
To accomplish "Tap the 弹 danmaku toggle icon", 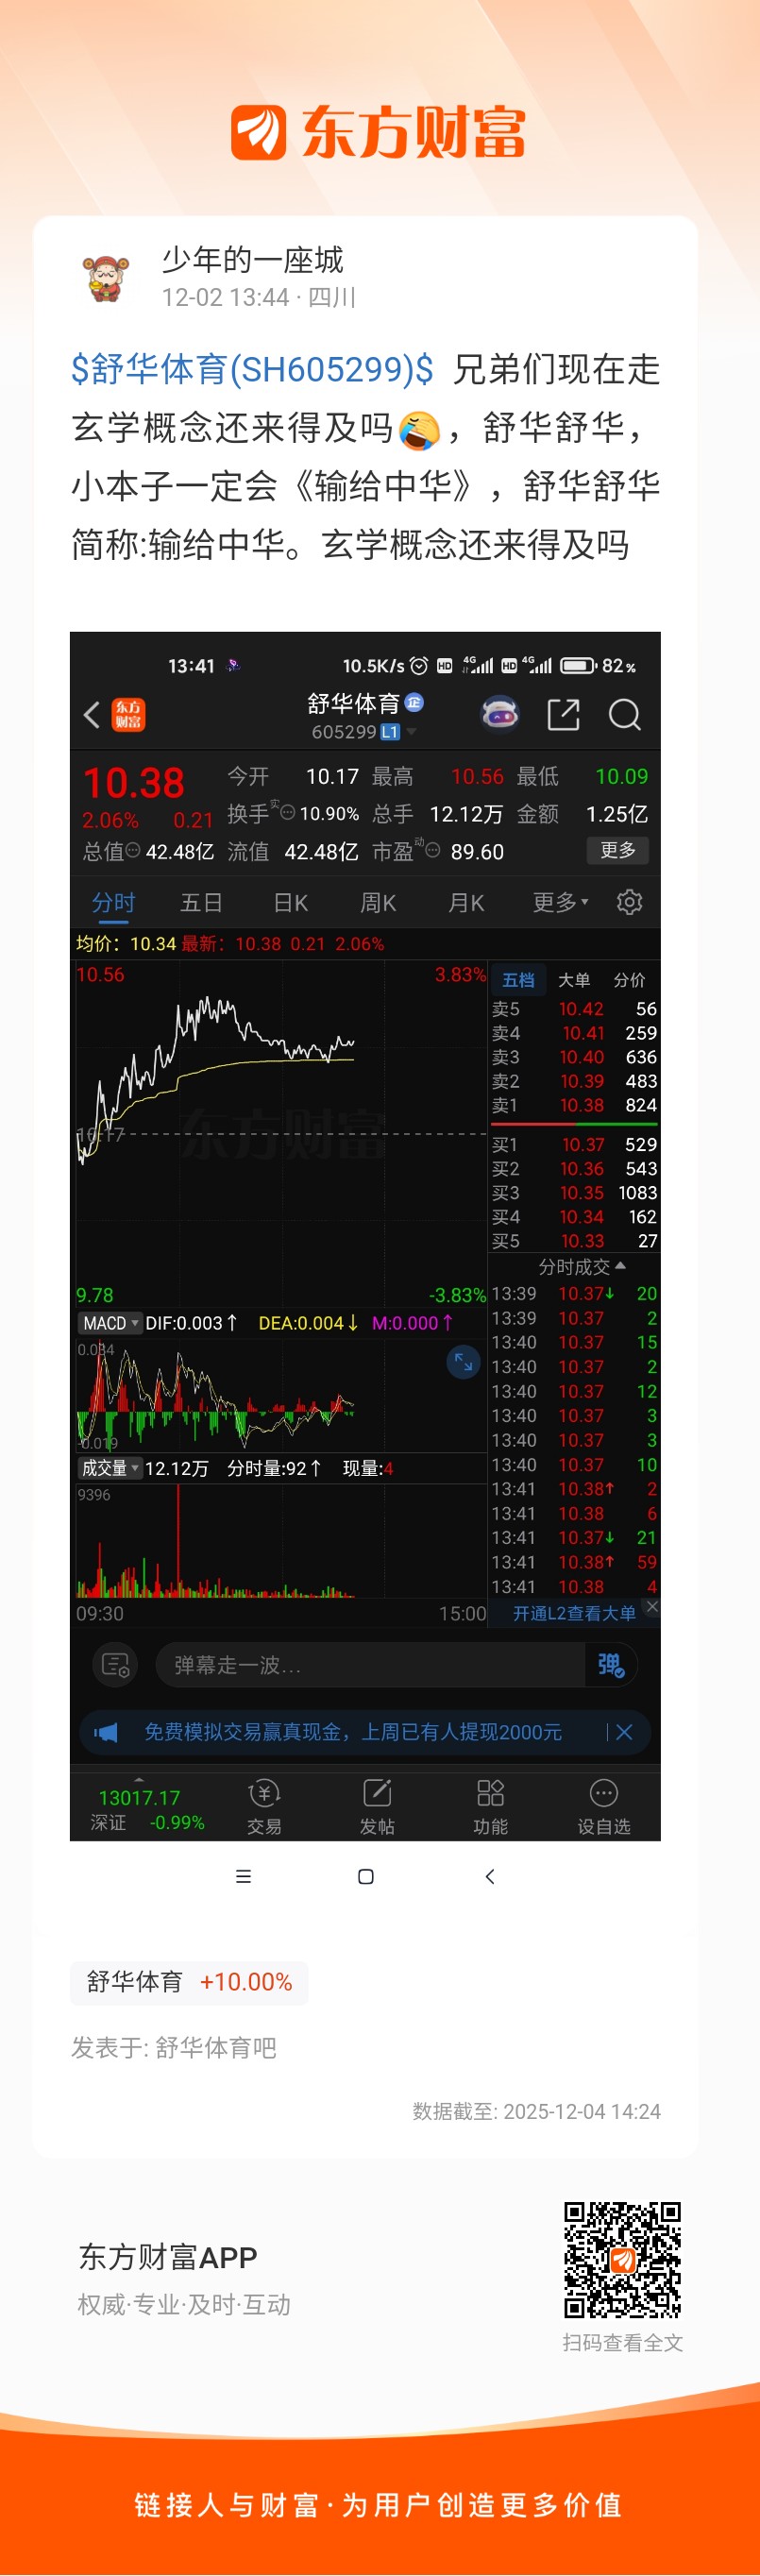I will [x=610, y=1665].
